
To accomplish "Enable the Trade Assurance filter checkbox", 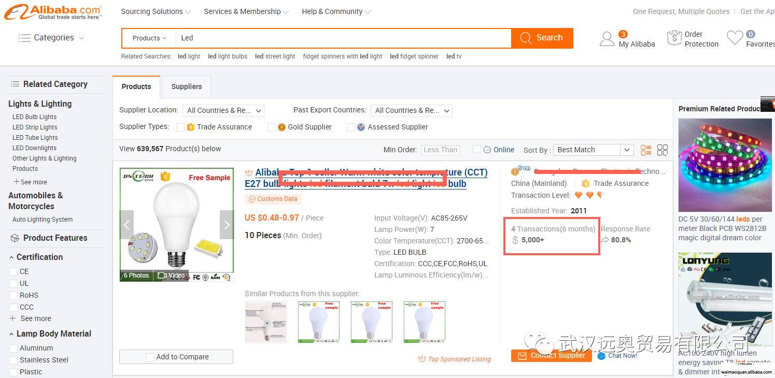I will pos(180,127).
